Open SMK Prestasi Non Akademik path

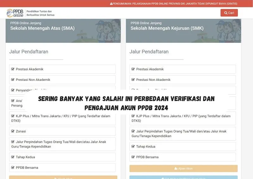tap(182, 80)
